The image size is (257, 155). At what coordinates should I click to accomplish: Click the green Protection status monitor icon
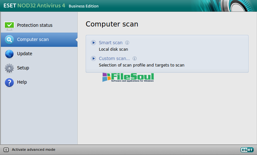point(9,26)
